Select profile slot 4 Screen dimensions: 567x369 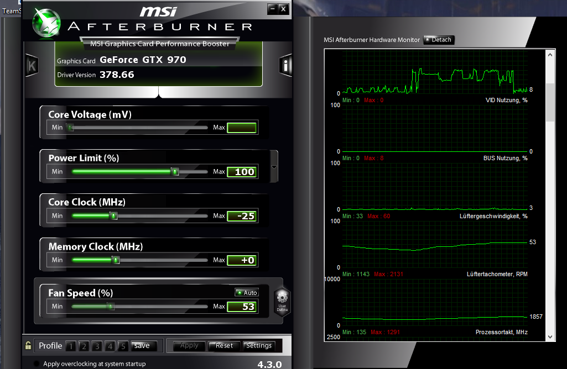(110, 346)
